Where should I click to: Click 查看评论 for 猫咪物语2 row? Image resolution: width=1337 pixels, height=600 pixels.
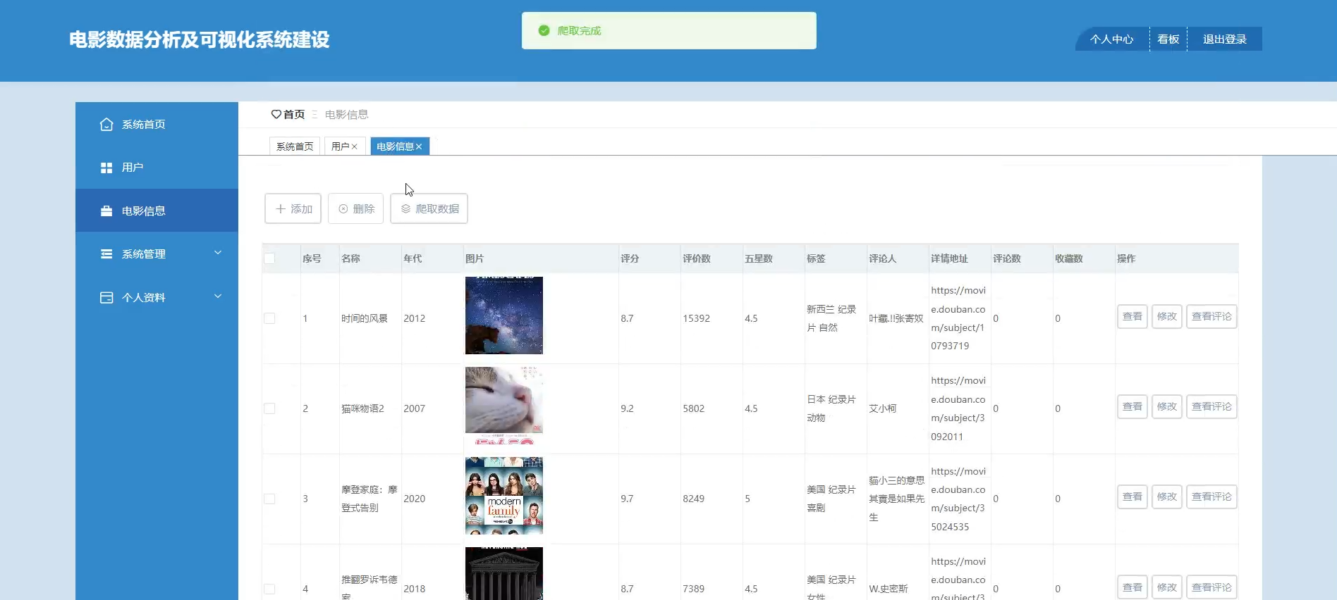[1211, 407]
